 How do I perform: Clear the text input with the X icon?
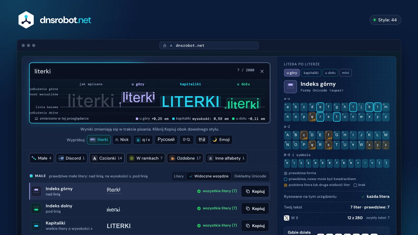coord(262,71)
